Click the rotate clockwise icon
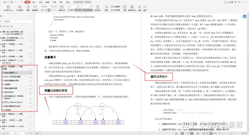The height and width of the screenshot is (135, 249). click(x=56, y=10)
